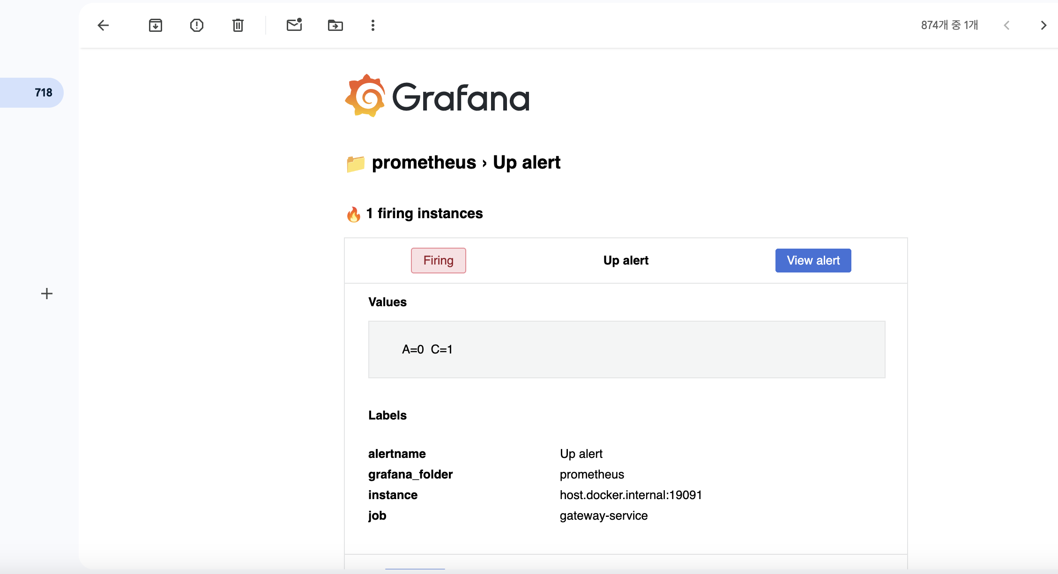Go back to inbox with arrow
This screenshot has height=574, width=1058.
(x=103, y=25)
